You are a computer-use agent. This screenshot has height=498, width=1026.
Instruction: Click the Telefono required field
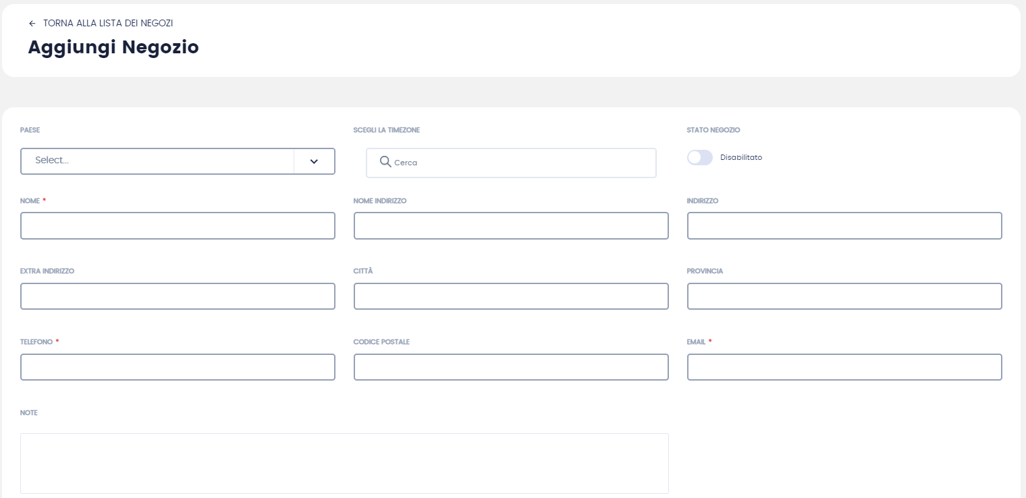point(178,367)
